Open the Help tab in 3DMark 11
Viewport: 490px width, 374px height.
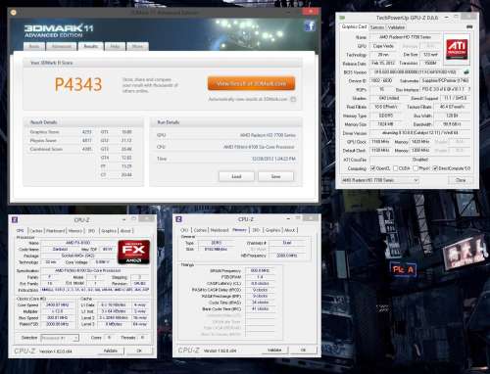(x=115, y=46)
